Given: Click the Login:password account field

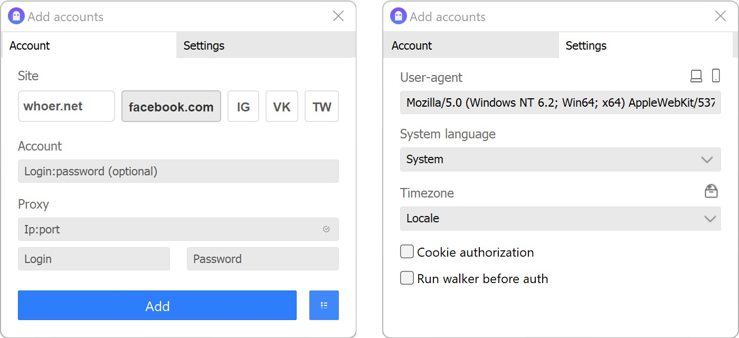Looking at the screenshot, I should click(x=178, y=171).
